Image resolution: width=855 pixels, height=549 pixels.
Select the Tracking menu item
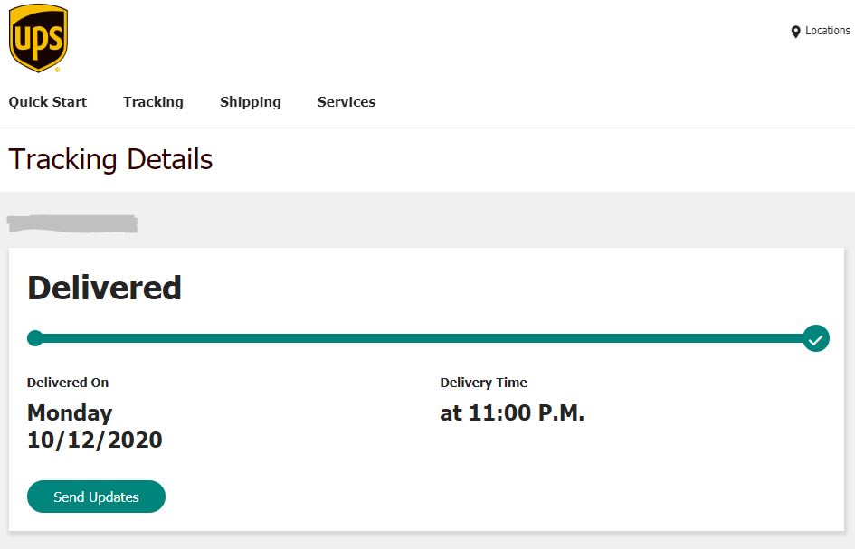(153, 102)
